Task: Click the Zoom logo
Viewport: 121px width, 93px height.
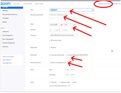Action: pyautogui.click(x=6, y=4)
